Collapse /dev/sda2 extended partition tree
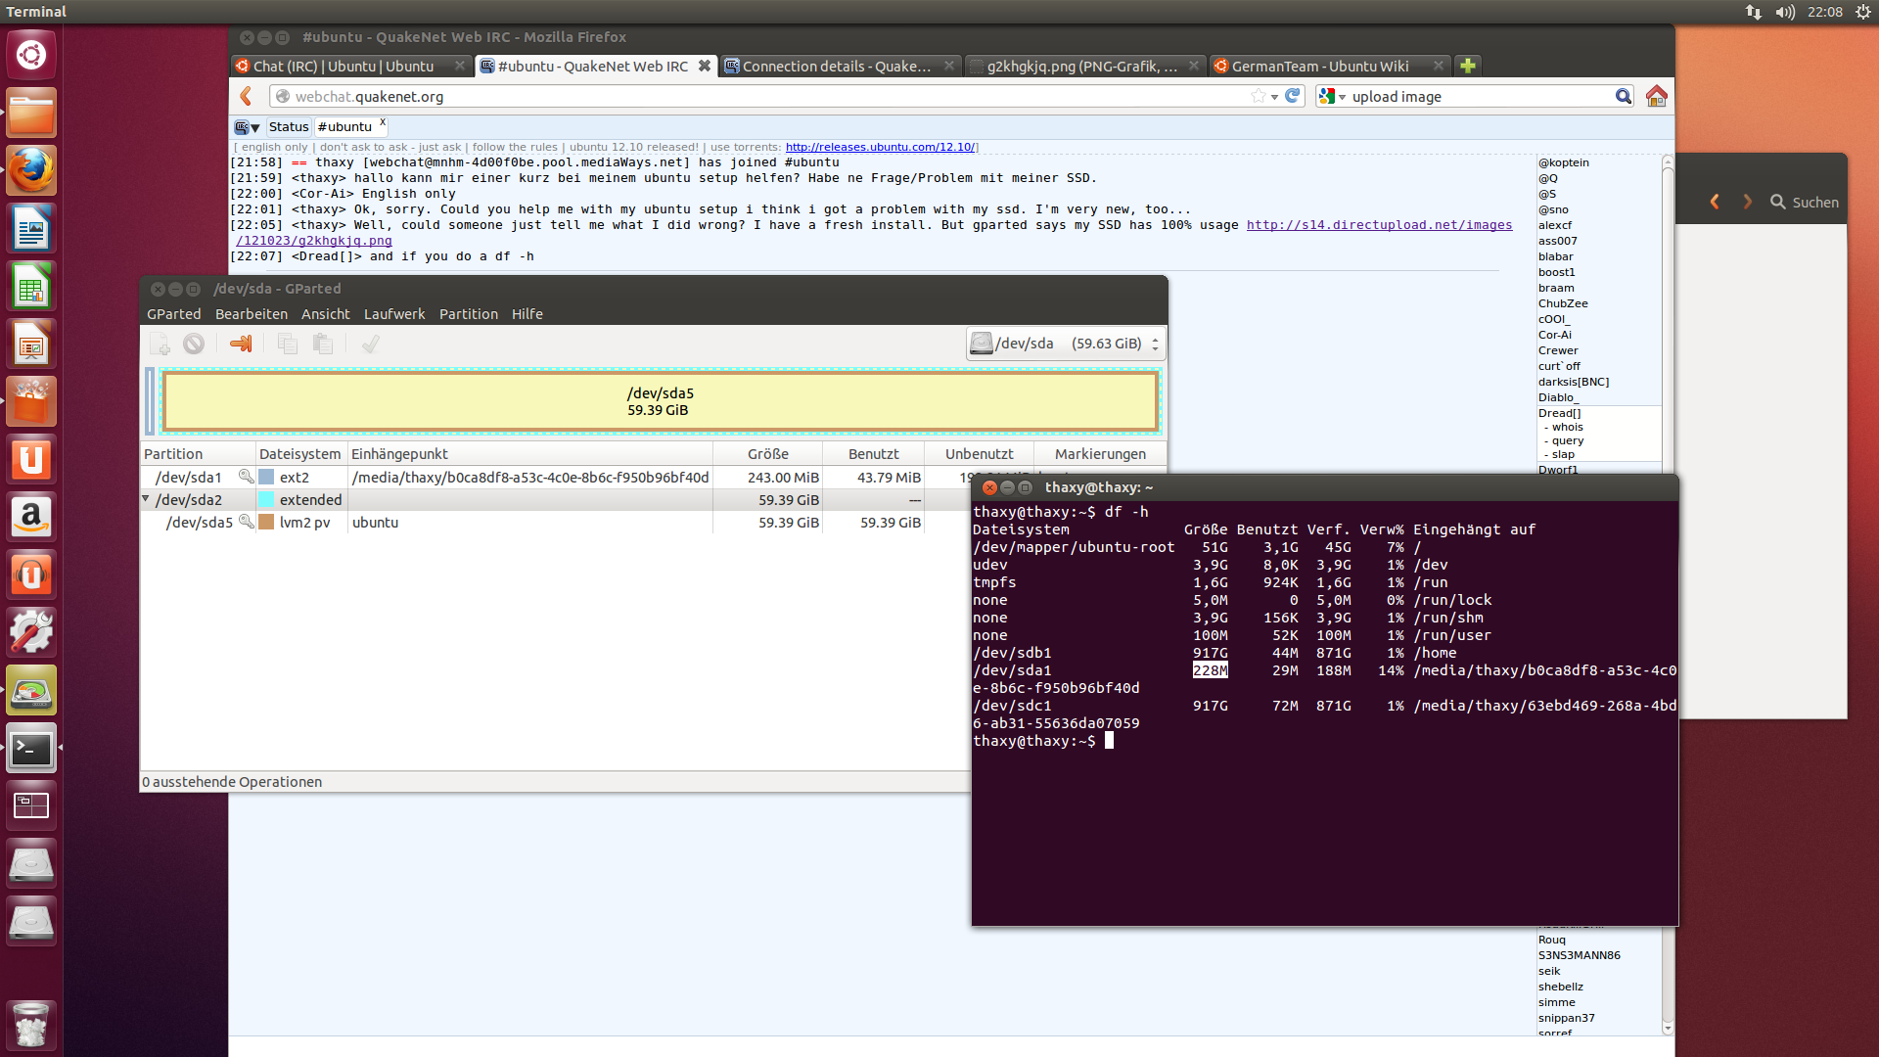This screenshot has width=1879, height=1057. 146,499
